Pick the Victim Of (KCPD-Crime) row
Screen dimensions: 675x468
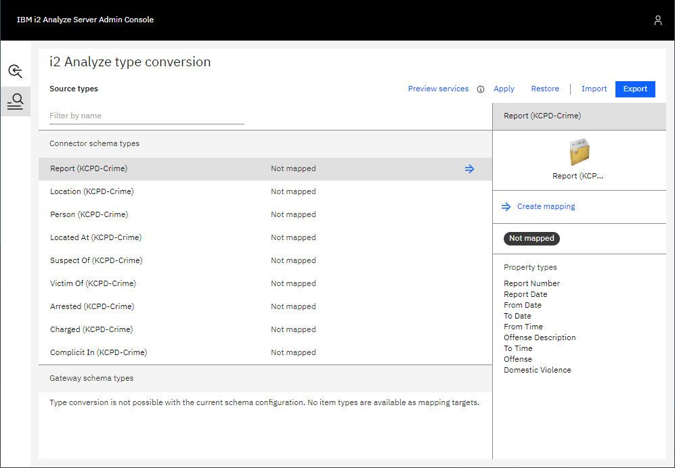click(93, 284)
